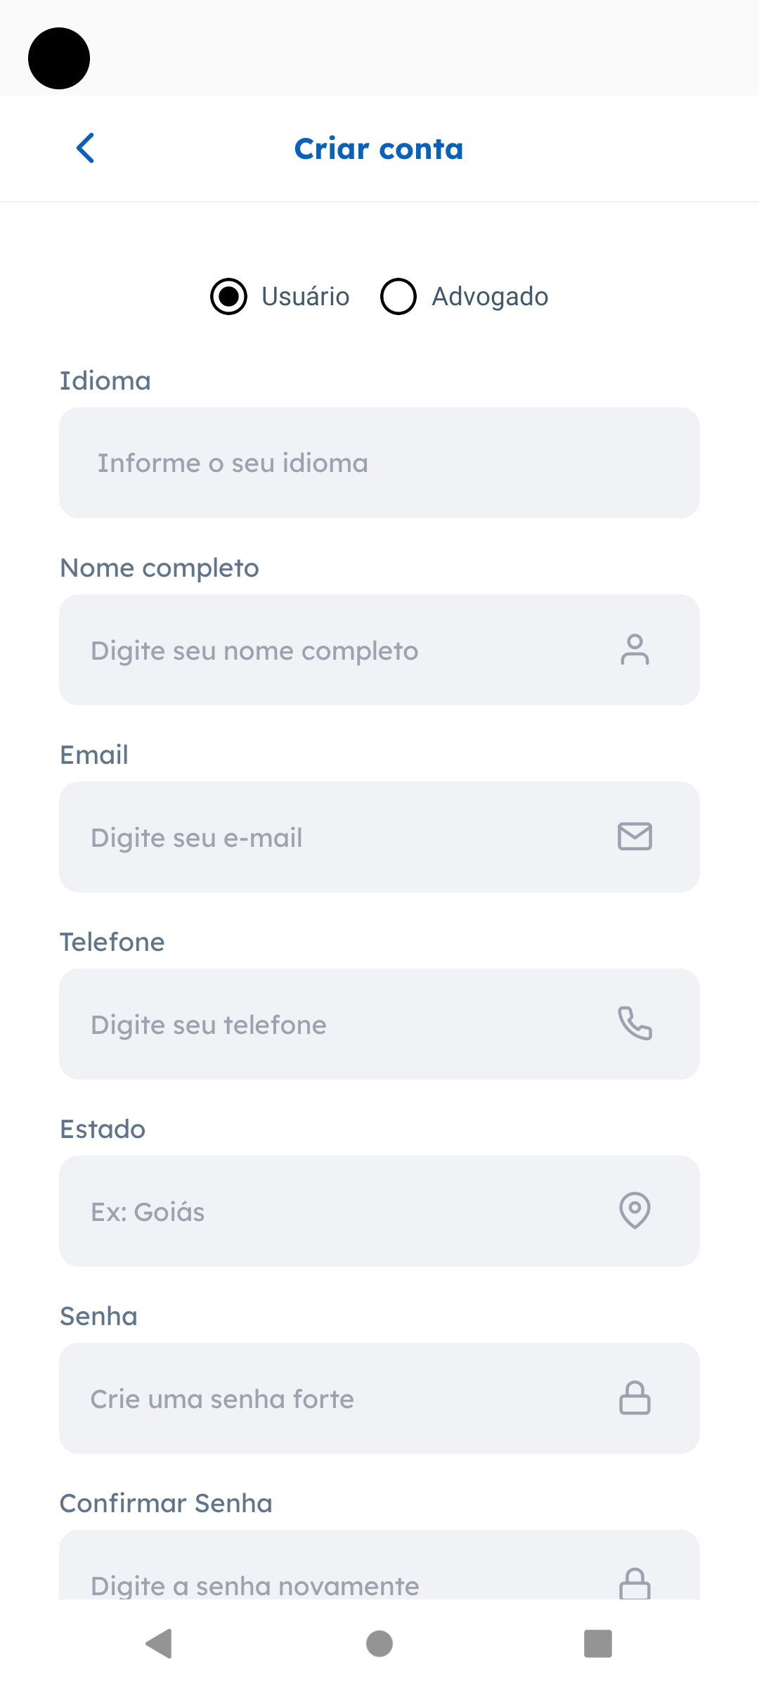Tap the Android recent apps square

pos(598,1644)
